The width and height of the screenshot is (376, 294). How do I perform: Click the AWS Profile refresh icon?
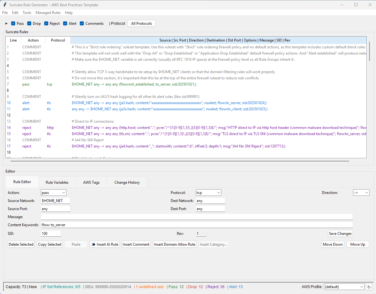coord(369,287)
